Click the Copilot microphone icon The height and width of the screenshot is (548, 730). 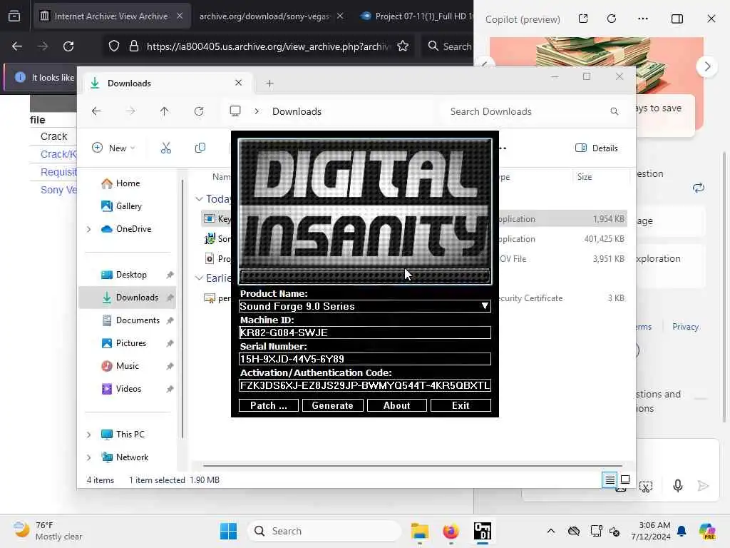(678, 486)
